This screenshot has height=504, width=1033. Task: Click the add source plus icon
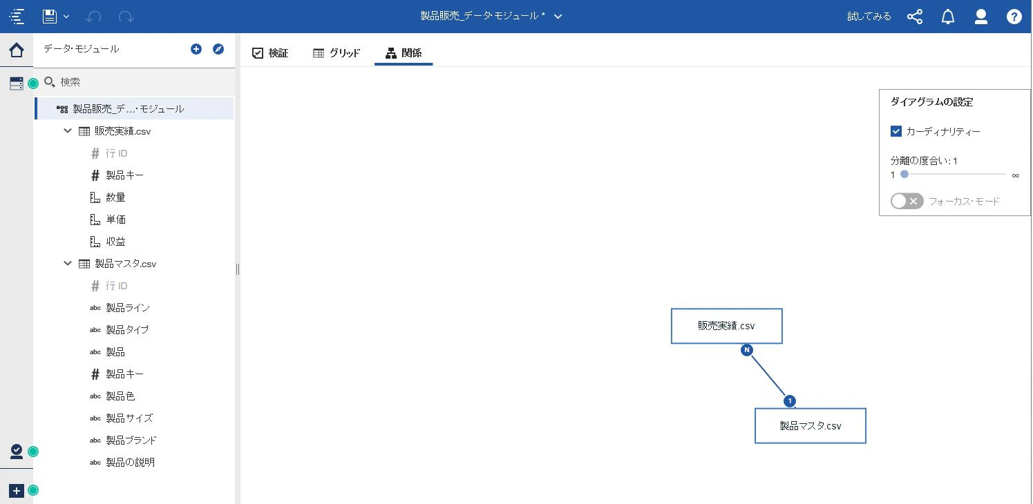[196, 49]
